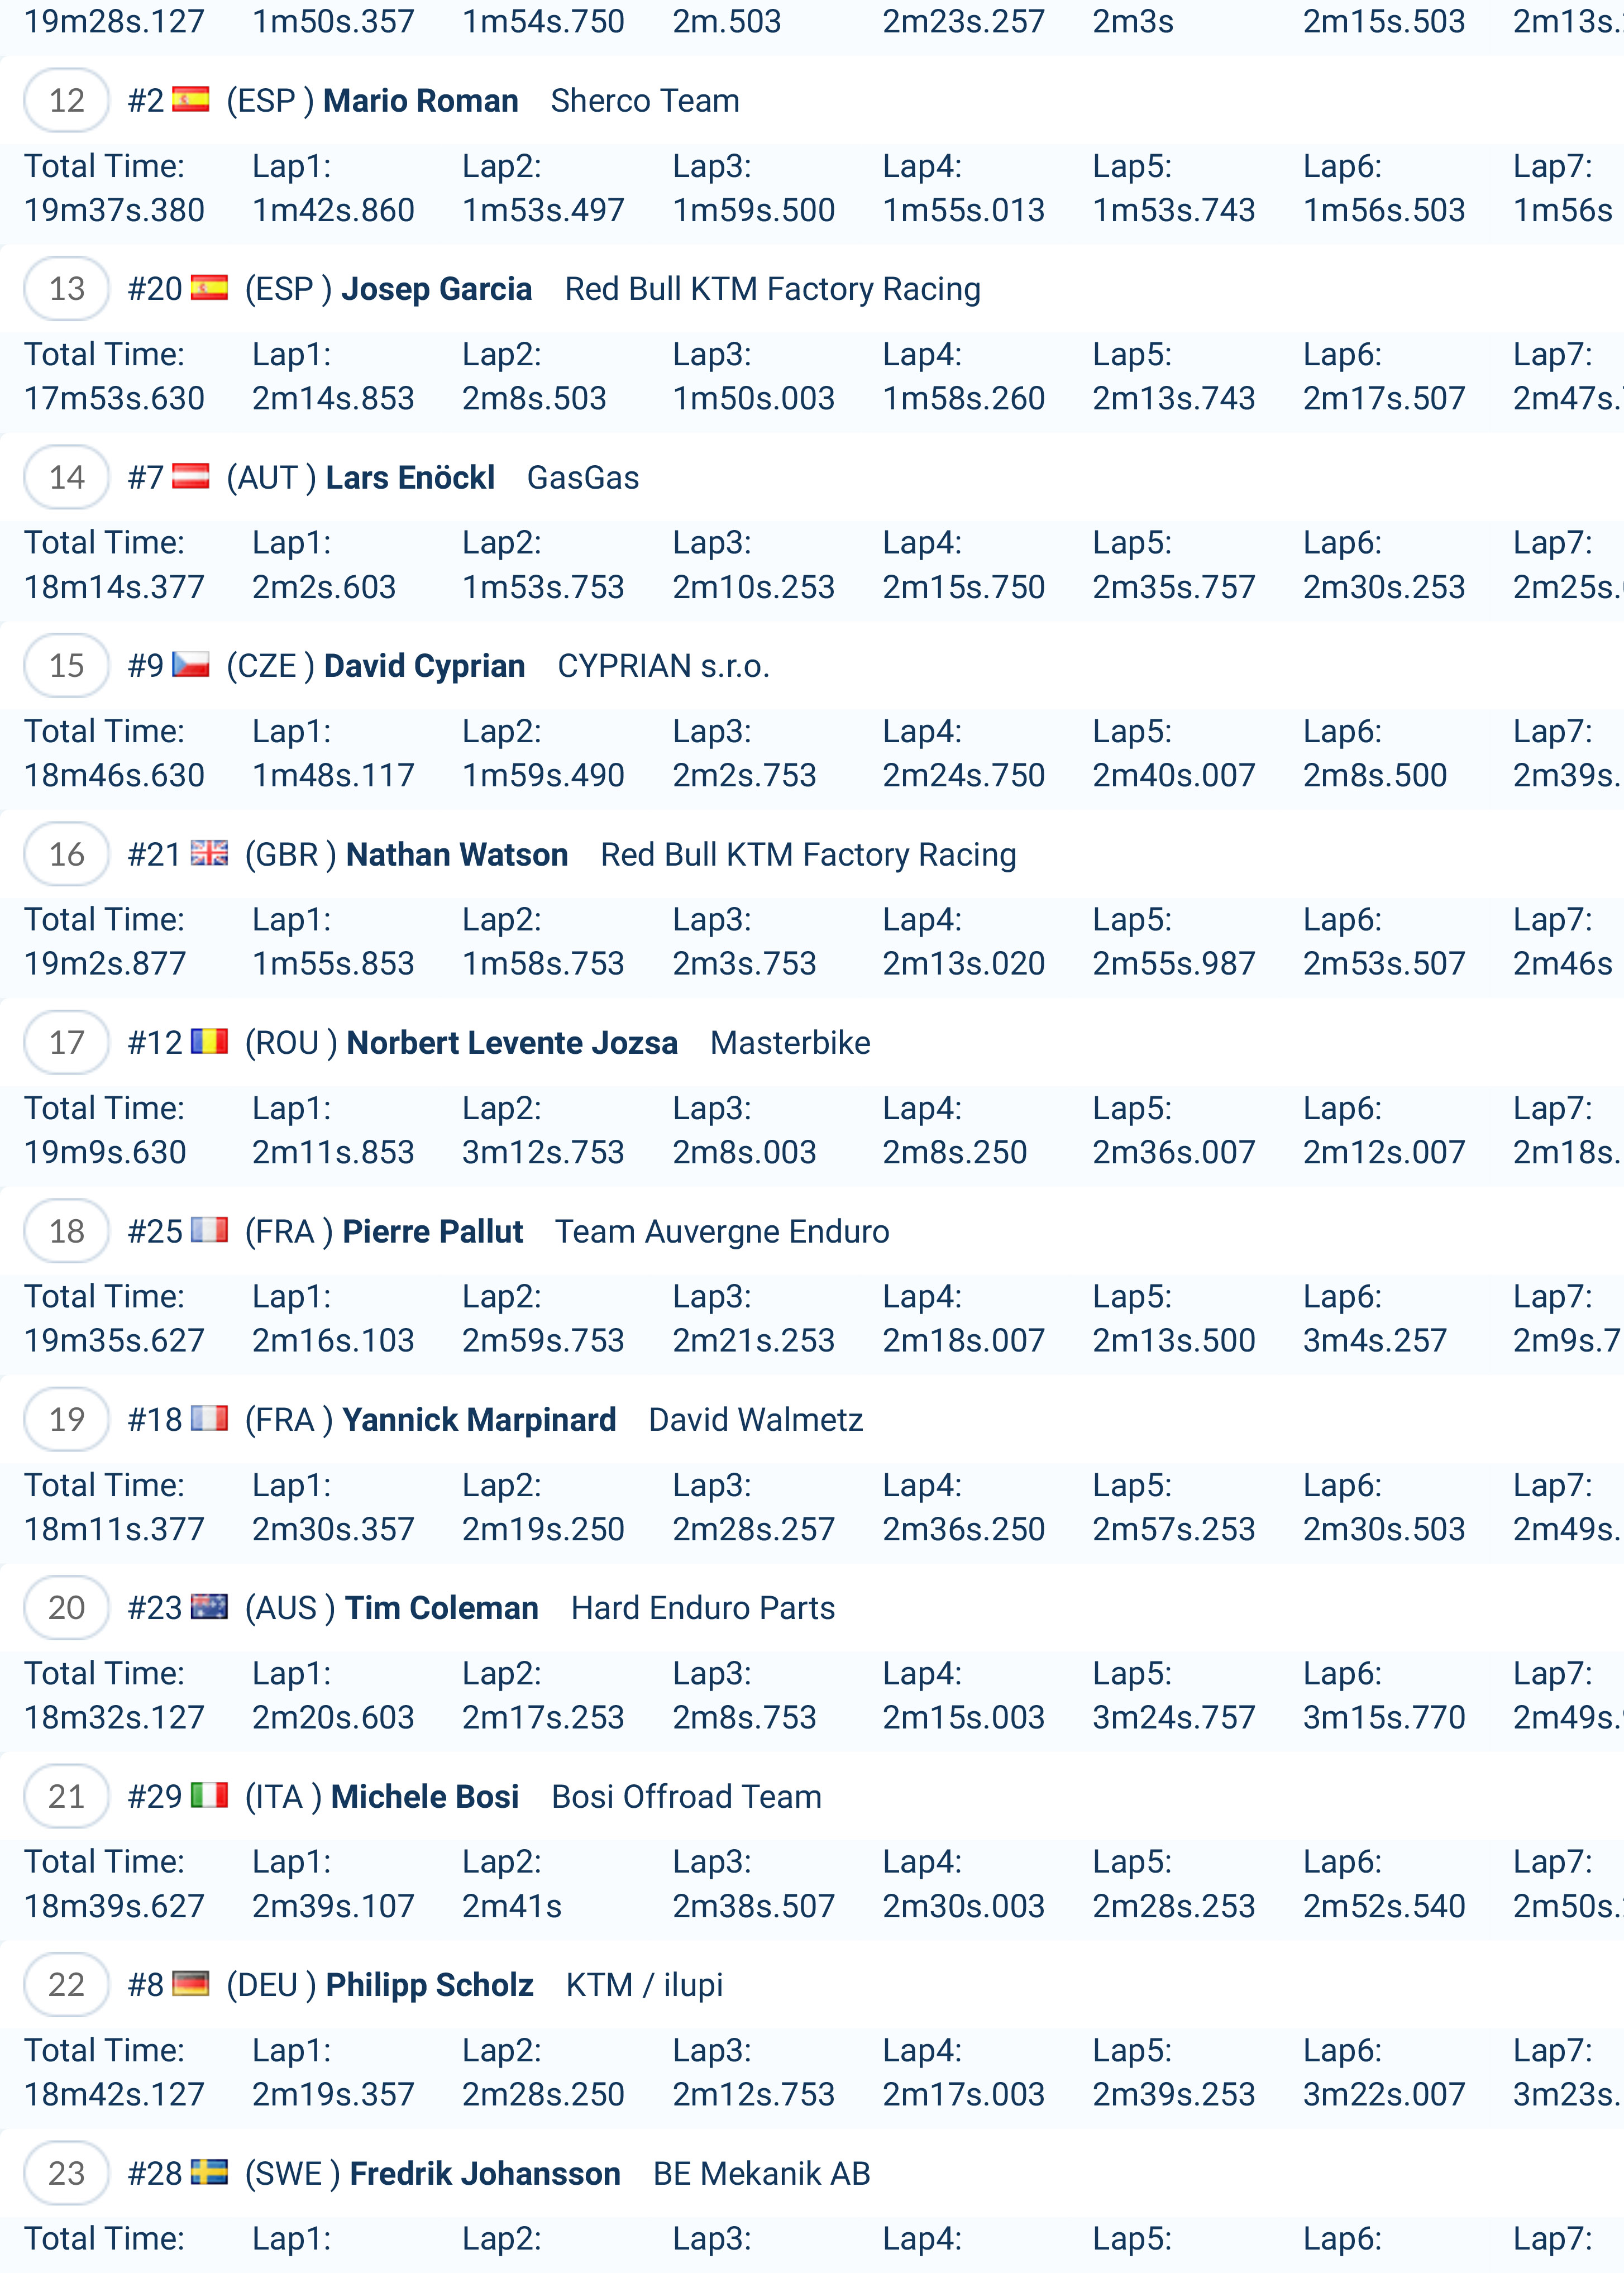The height and width of the screenshot is (2273, 1624).
Task: Click the Sherco Team label
Action: [x=645, y=101]
